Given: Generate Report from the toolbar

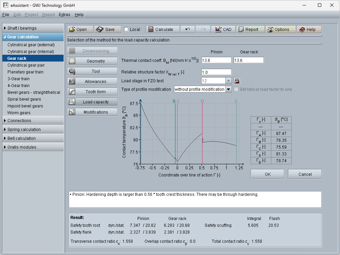Looking at the screenshot, I should [250, 30].
